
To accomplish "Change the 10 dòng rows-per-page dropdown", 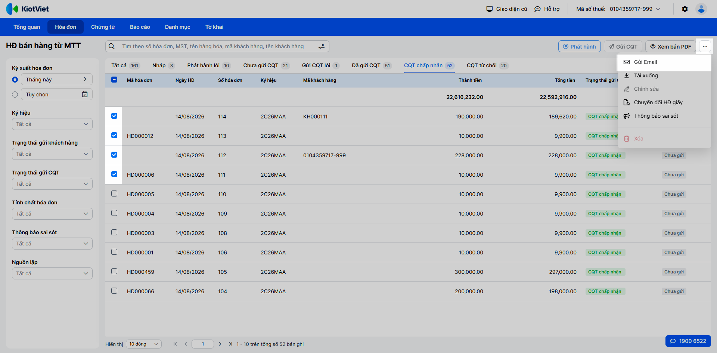I will point(144,344).
